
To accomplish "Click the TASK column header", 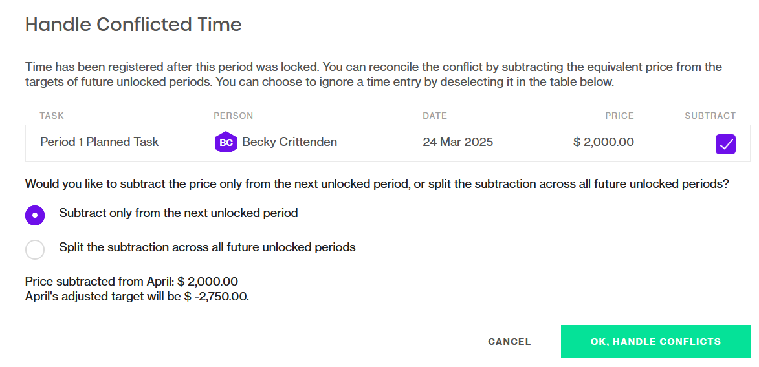I will (x=52, y=116).
